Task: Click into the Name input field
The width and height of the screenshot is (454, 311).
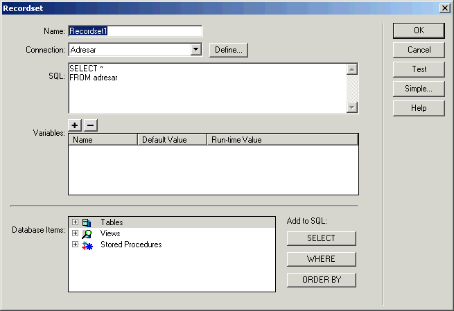Action: coord(135,31)
